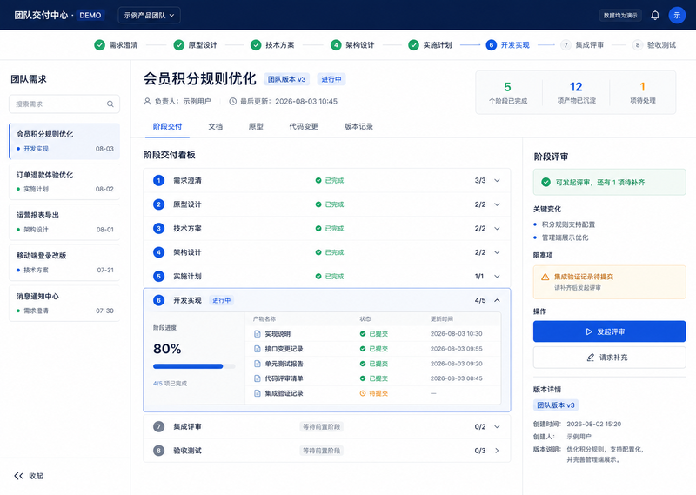Image resolution: width=696 pixels, height=495 pixels.
Task: Click green check step 原型设计 in stepper
Action: (x=179, y=45)
